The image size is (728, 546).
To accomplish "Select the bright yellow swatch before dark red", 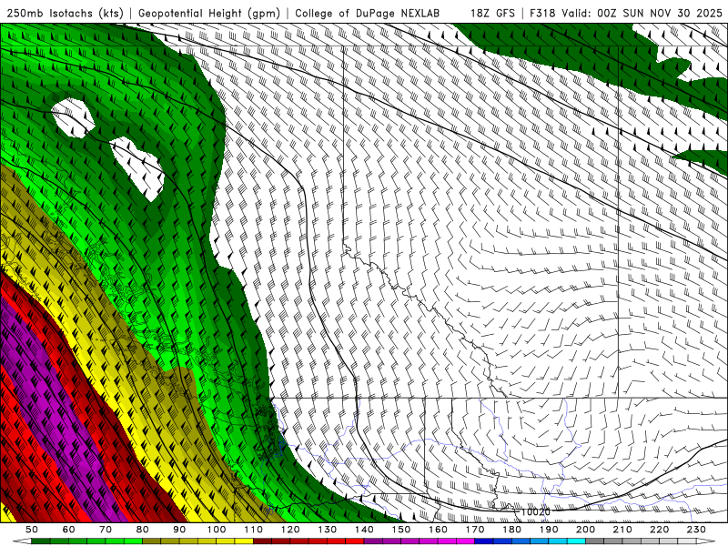I will click(x=244, y=541).
